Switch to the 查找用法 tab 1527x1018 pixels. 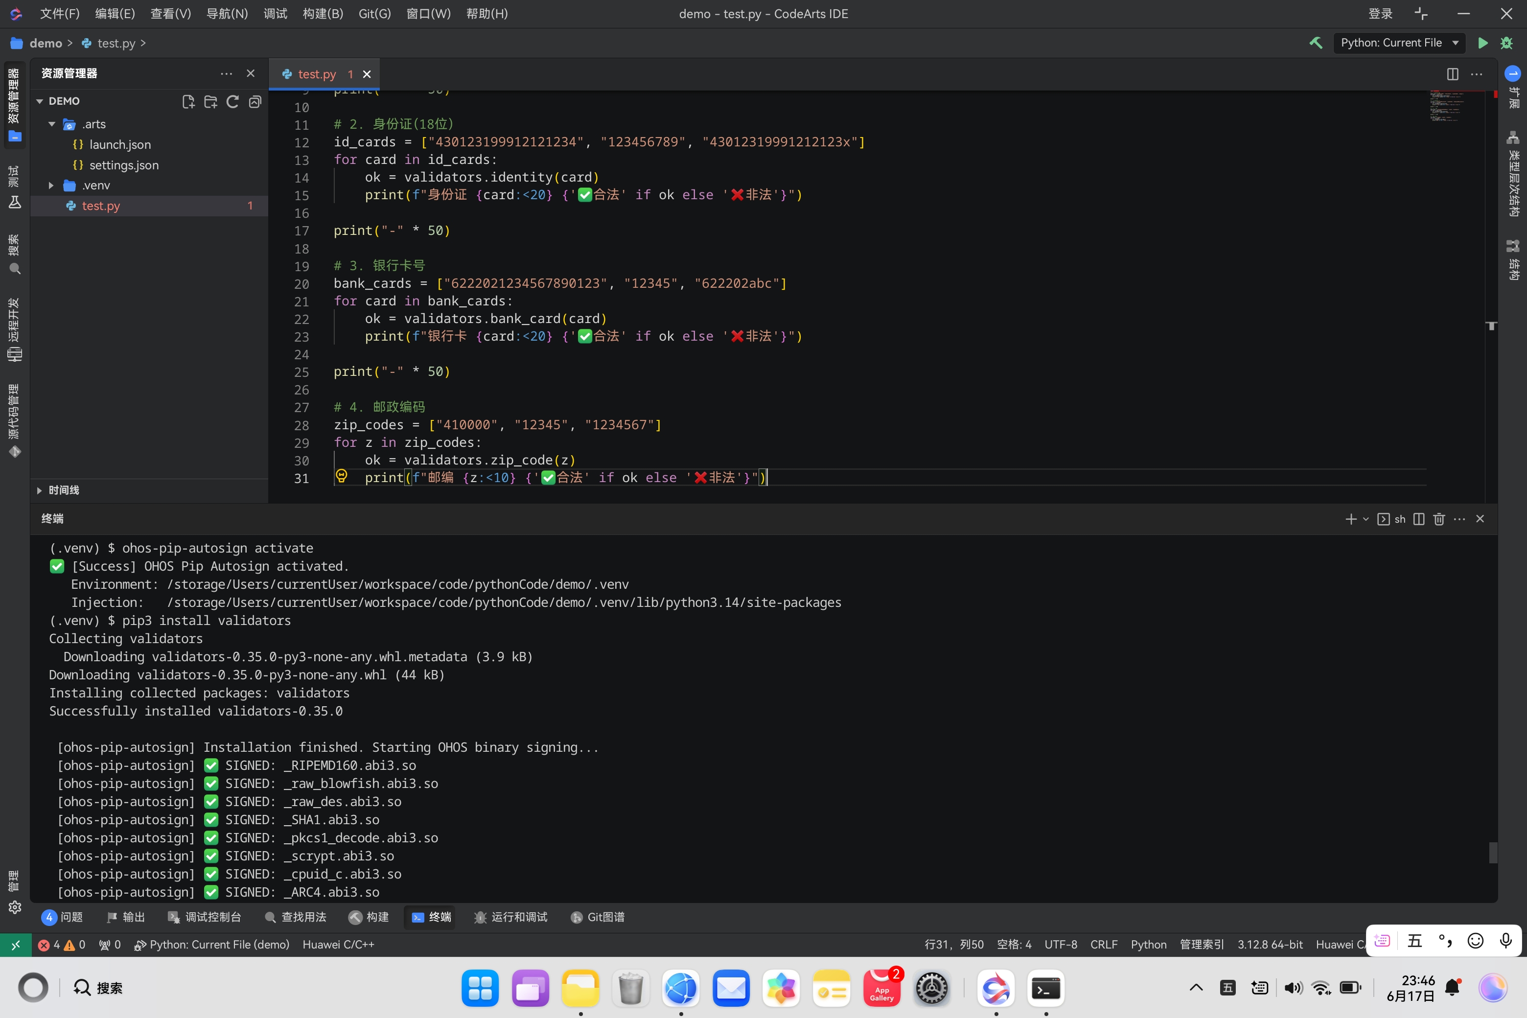pyautogui.click(x=296, y=917)
